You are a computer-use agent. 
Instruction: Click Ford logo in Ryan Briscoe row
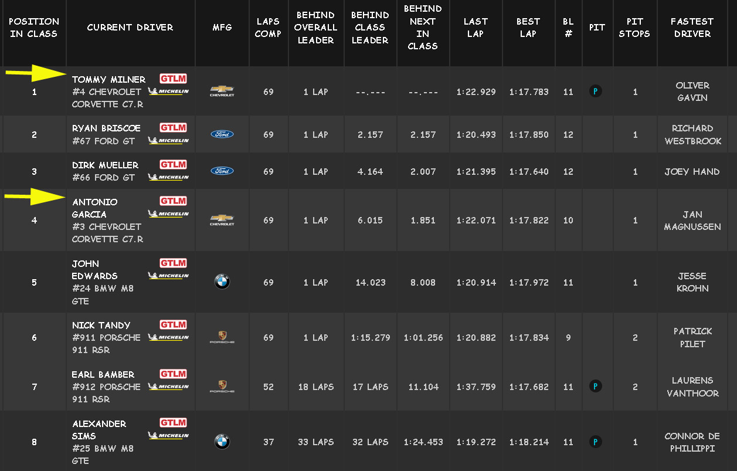[x=222, y=134]
